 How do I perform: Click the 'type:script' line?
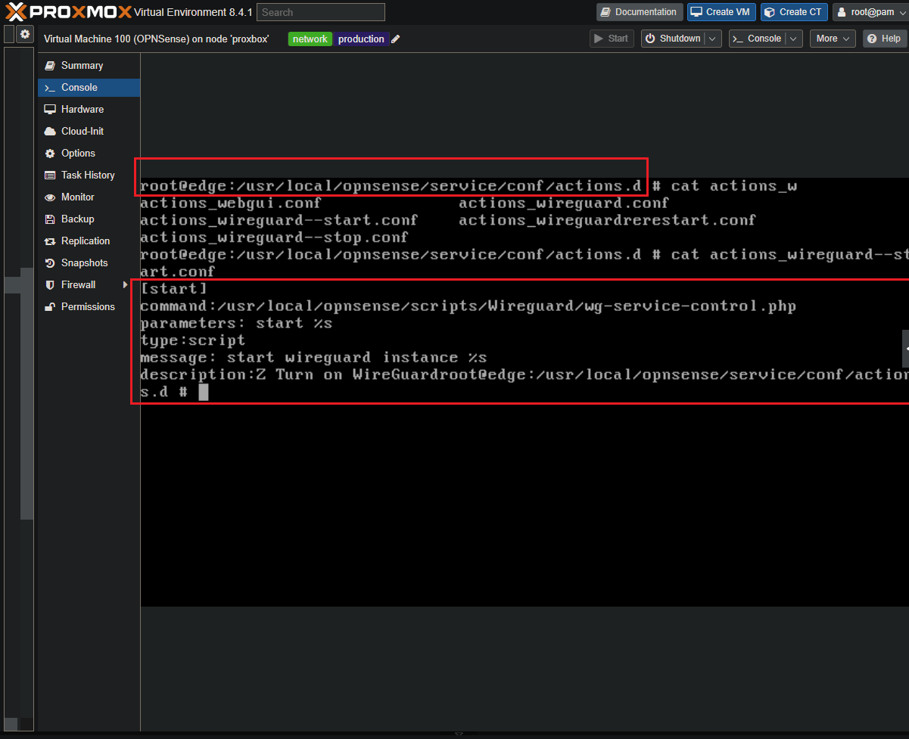point(193,340)
